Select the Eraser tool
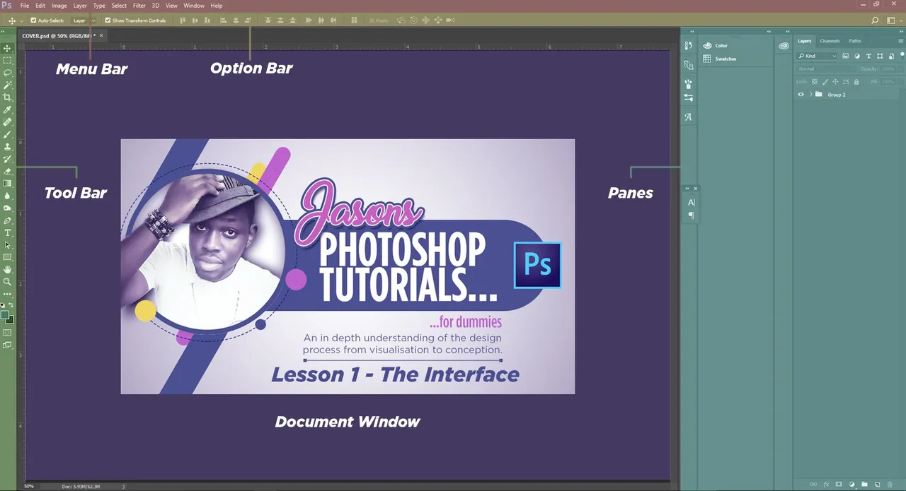The height and width of the screenshot is (491, 906). 8,171
